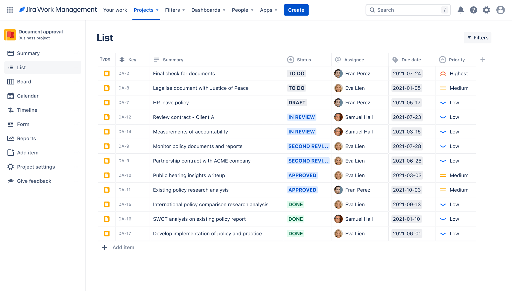
Task: Open the Projects navigation dropdown
Action: click(x=146, y=10)
